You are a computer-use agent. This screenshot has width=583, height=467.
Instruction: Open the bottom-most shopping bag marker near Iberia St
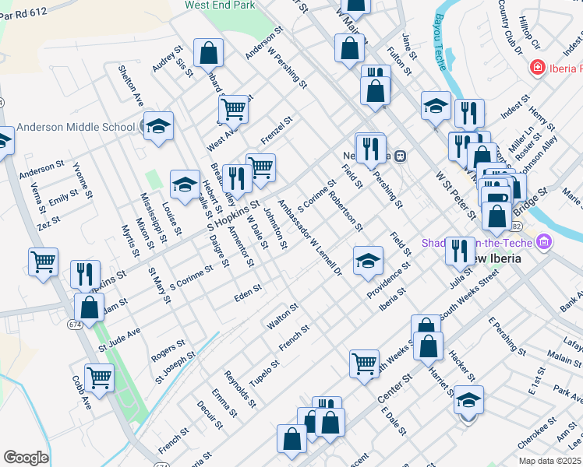point(291,441)
